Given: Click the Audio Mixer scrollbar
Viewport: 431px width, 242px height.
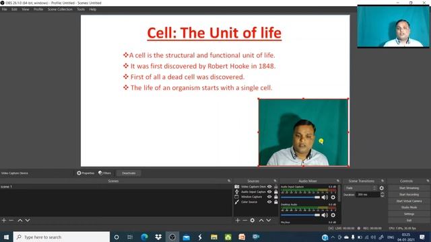Looking at the screenshot, I should [x=339, y=193].
